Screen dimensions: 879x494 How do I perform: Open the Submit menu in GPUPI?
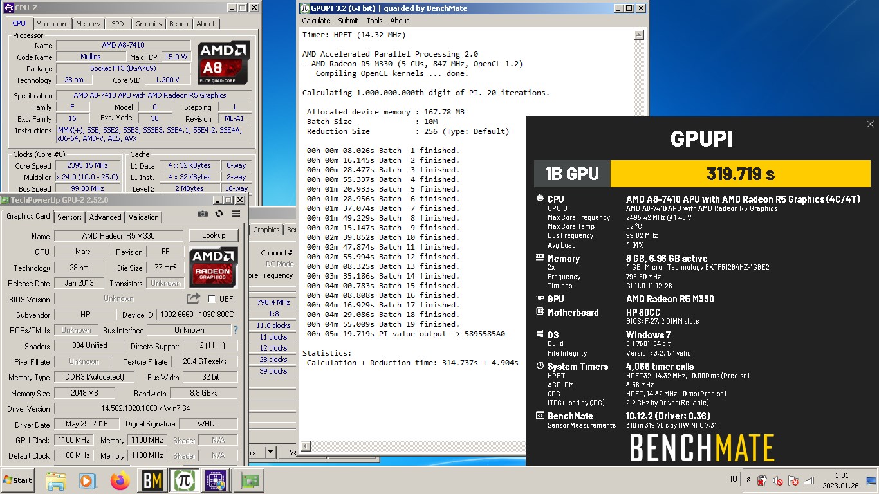(348, 21)
